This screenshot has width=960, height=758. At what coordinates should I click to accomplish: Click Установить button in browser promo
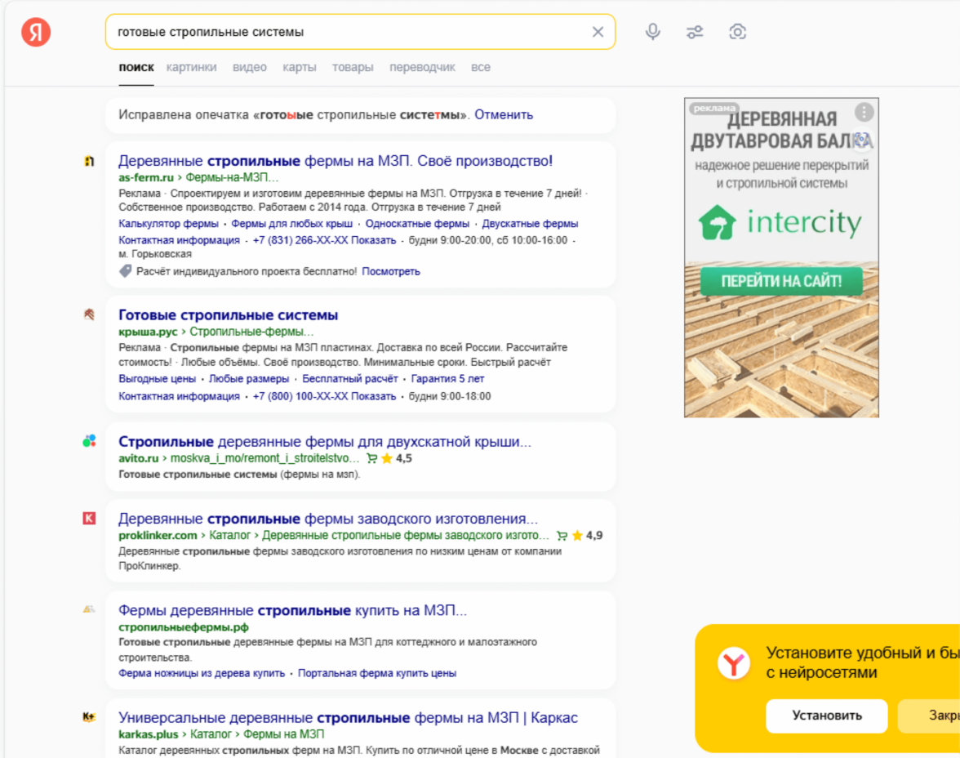(x=826, y=716)
